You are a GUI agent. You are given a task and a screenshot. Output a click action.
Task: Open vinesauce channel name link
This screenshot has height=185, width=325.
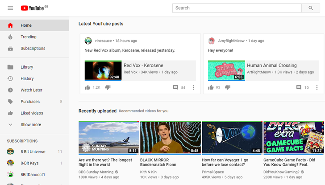point(103,41)
